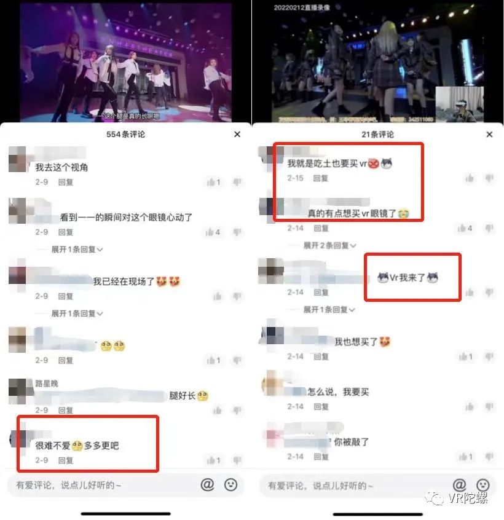Viewport: 504px width, 520px height.
Task: Expand 展开1条回复 under '看到一一的瞬间' comment
Action: click(77, 250)
